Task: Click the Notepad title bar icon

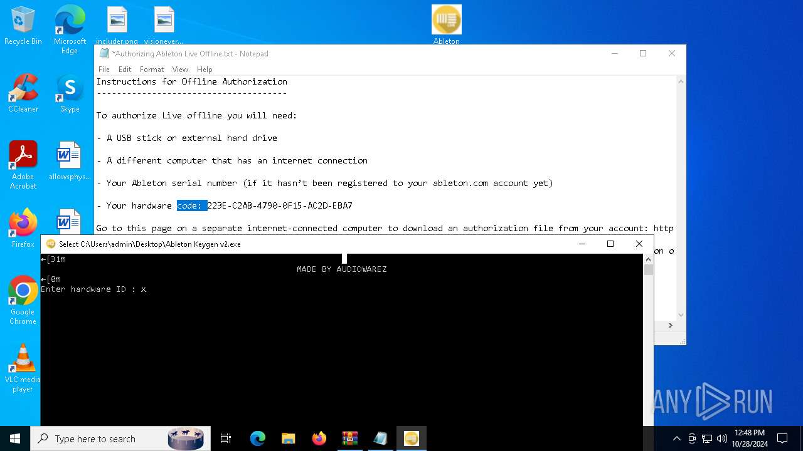Action: coord(104,54)
